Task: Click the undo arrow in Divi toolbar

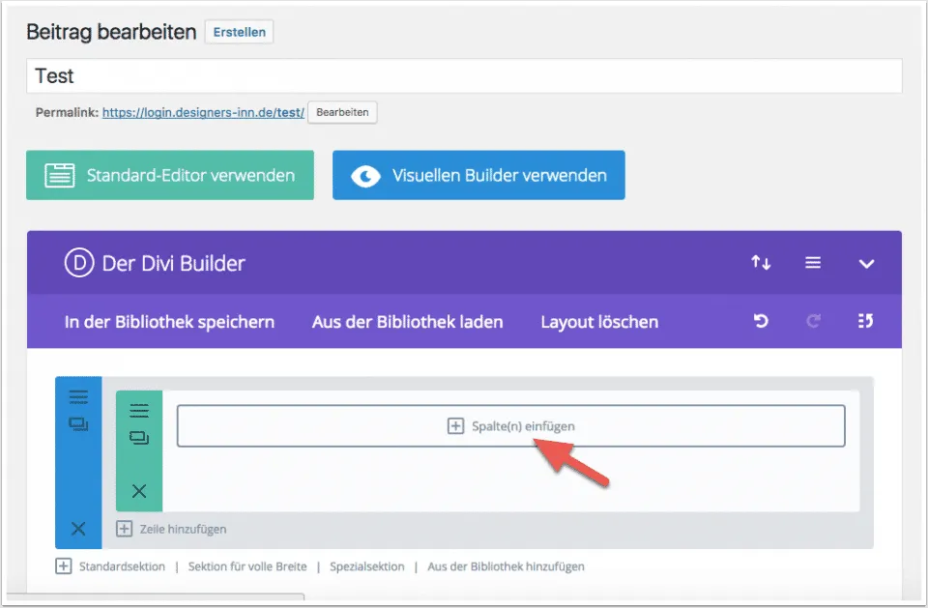Action: pyautogui.click(x=761, y=322)
